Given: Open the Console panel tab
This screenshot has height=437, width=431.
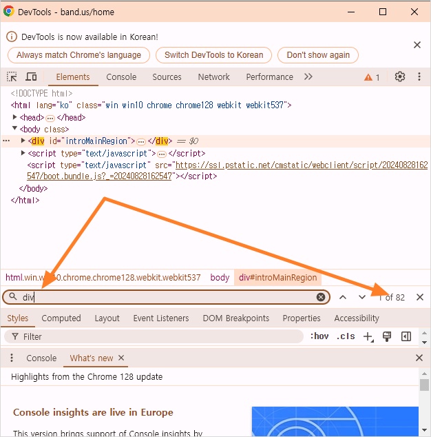Looking at the screenshot, I should [121, 77].
